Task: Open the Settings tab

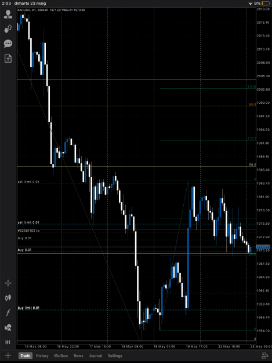Action: [115, 356]
